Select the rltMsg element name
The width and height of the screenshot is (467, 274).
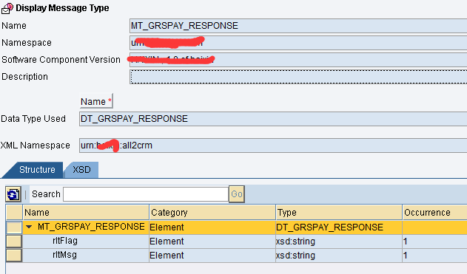(x=64, y=255)
